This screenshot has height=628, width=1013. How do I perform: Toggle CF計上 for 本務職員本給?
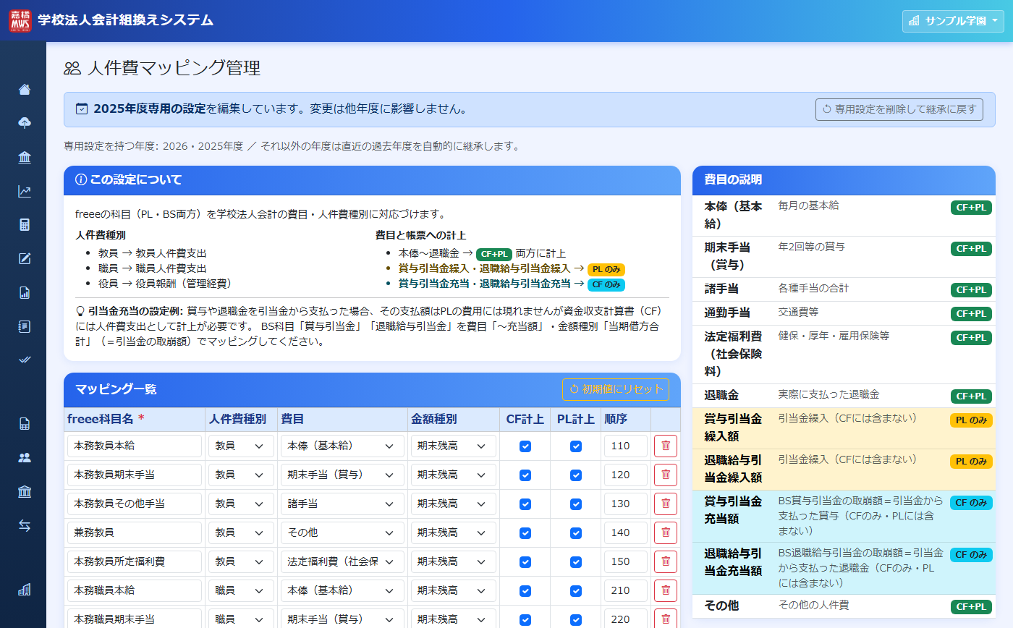(525, 591)
